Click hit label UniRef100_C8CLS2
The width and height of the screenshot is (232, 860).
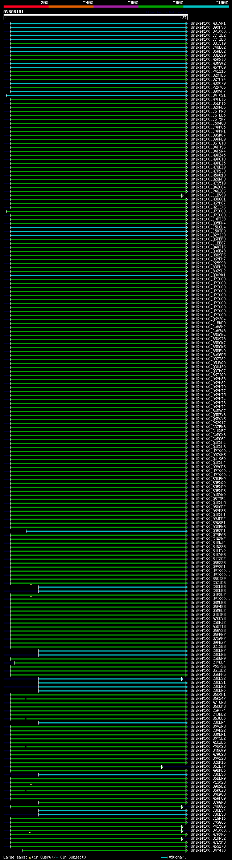tap(208, 679)
